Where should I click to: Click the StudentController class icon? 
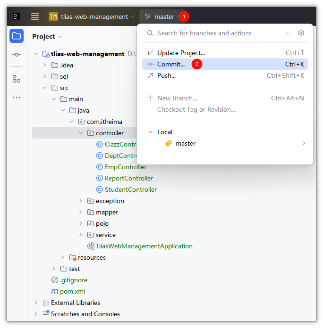coord(100,189)
